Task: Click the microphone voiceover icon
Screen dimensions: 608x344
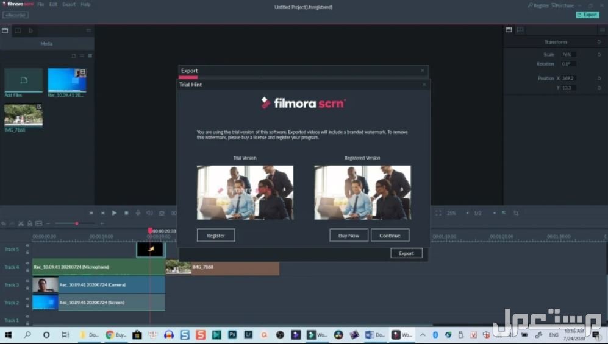Action: coord(138,213)
